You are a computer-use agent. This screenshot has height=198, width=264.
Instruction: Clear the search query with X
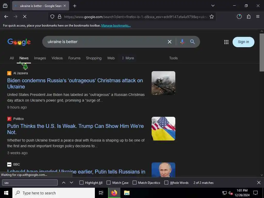point(170,42)
